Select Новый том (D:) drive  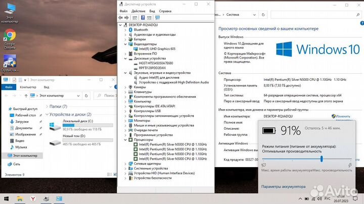(81, 140)
